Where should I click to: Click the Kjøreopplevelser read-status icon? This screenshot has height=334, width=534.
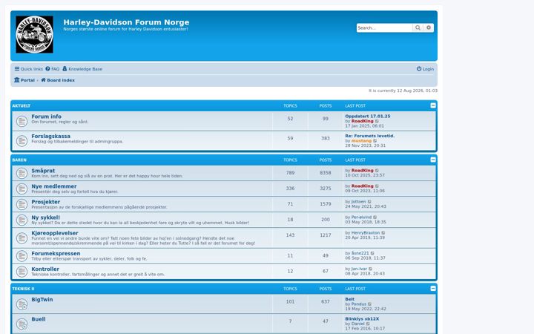(22, 238)
